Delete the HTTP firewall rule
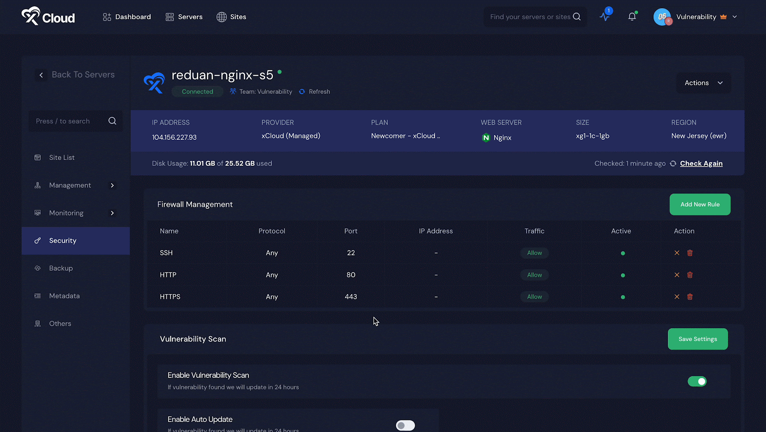Image resolution: width=766 pixels, height=432 pixels. [690, 275]
